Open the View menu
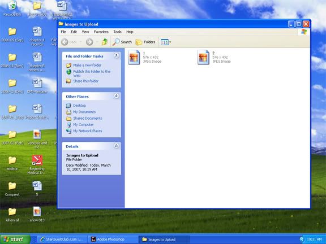Viewport: 326px width, 244px height. click(85, 32)
